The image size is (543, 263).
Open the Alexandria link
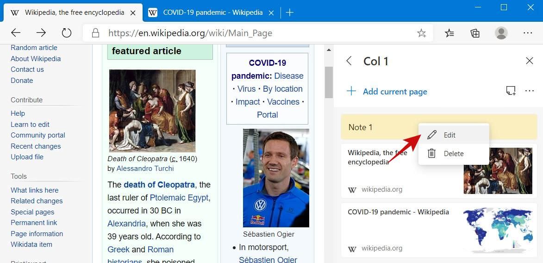(127, 224)
